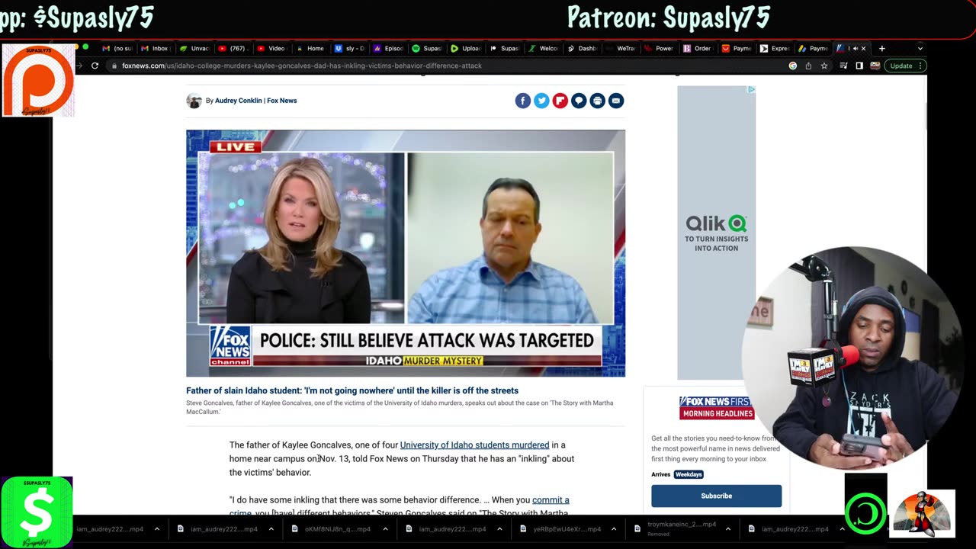Close the active Fox News tab
This screenshot has height=549, width=976.
tap(863, 48)
